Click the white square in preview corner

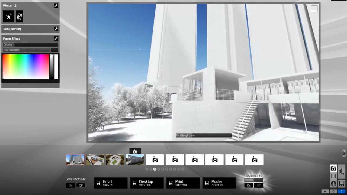314,9
